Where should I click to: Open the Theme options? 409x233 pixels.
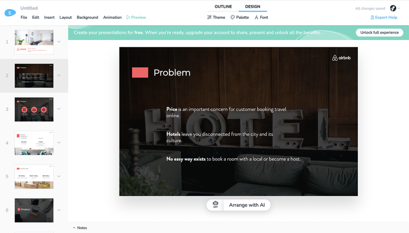pos(216,17)
